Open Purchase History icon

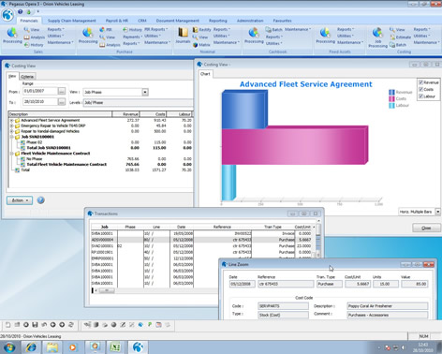click(x=125, y=30)
